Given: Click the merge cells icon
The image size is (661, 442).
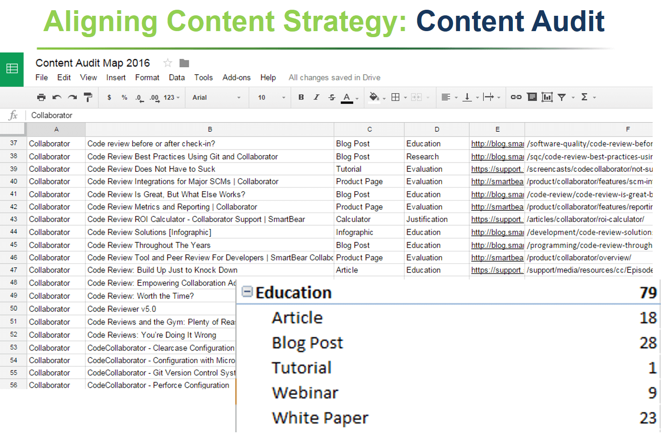Looking at the screenshot, I should point(417,97).
